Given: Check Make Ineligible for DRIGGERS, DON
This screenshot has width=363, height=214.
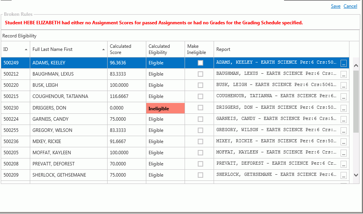Looking at the screenshot, I should pyautogui.click(x=200, y=108).
